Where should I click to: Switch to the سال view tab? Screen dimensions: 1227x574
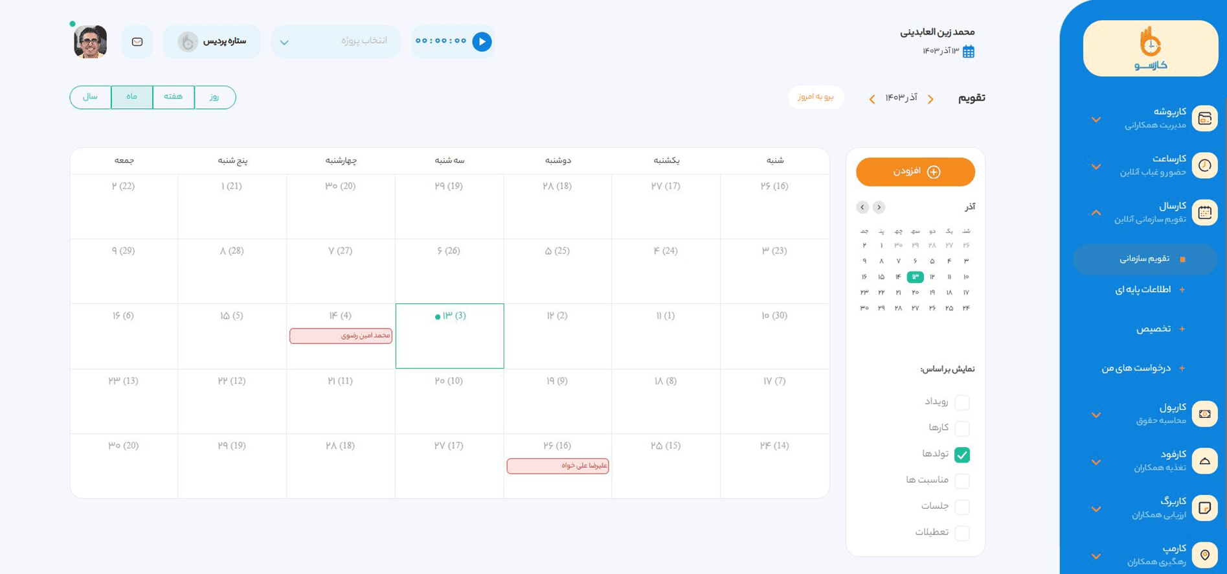[x=91, y=97]
